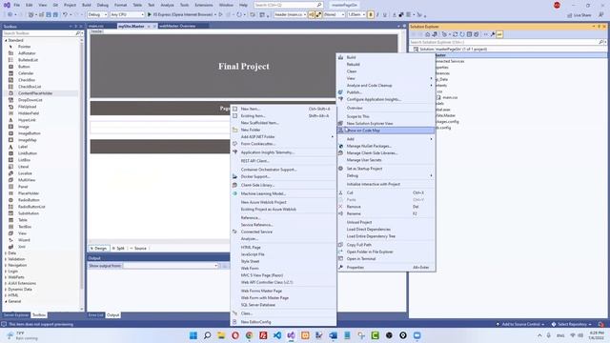Viewport: 610px width, 343px height.
Task: Pick the TextBox control in Toolbox
Action: [25, 227]
